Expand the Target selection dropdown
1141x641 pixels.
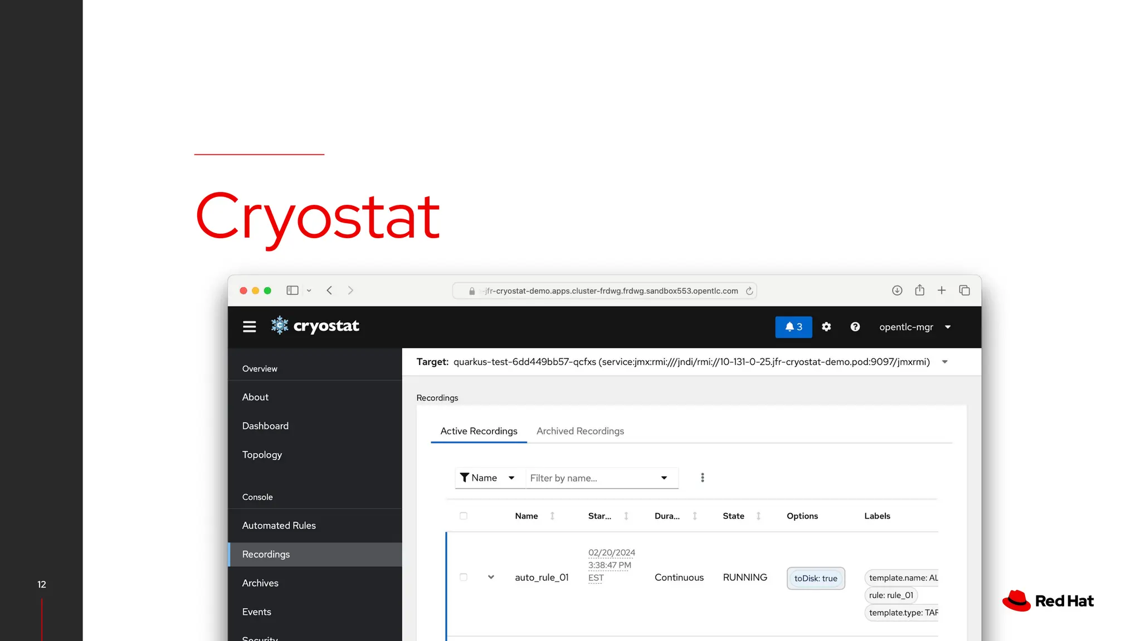(945, 362)
